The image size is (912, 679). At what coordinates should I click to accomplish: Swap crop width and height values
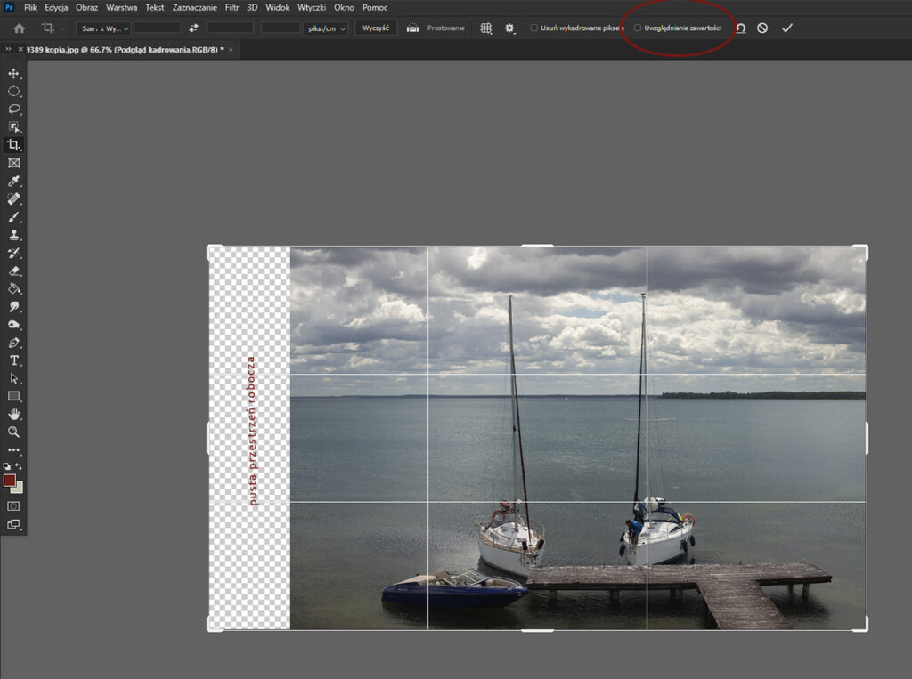pyautogui.click(x=193, y=28)
